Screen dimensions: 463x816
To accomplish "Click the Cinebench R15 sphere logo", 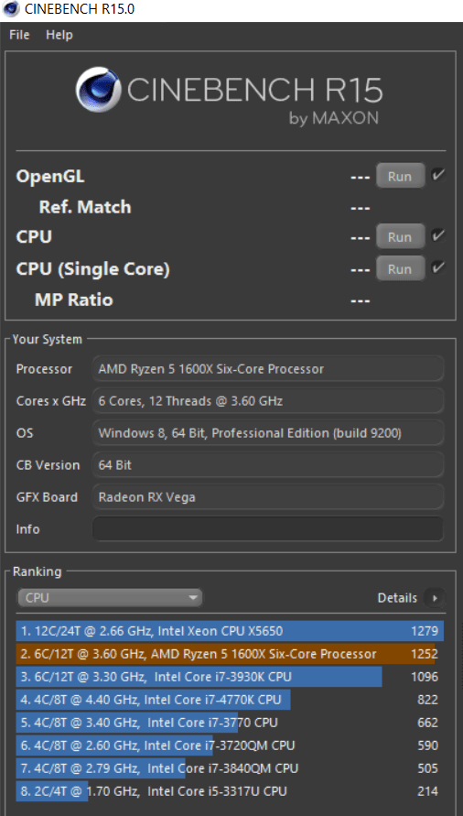I will [98, 90].
